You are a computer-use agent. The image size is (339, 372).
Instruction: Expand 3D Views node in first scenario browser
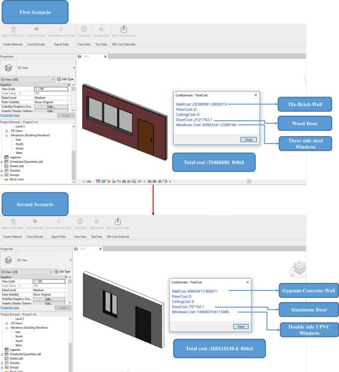point(6,131)
